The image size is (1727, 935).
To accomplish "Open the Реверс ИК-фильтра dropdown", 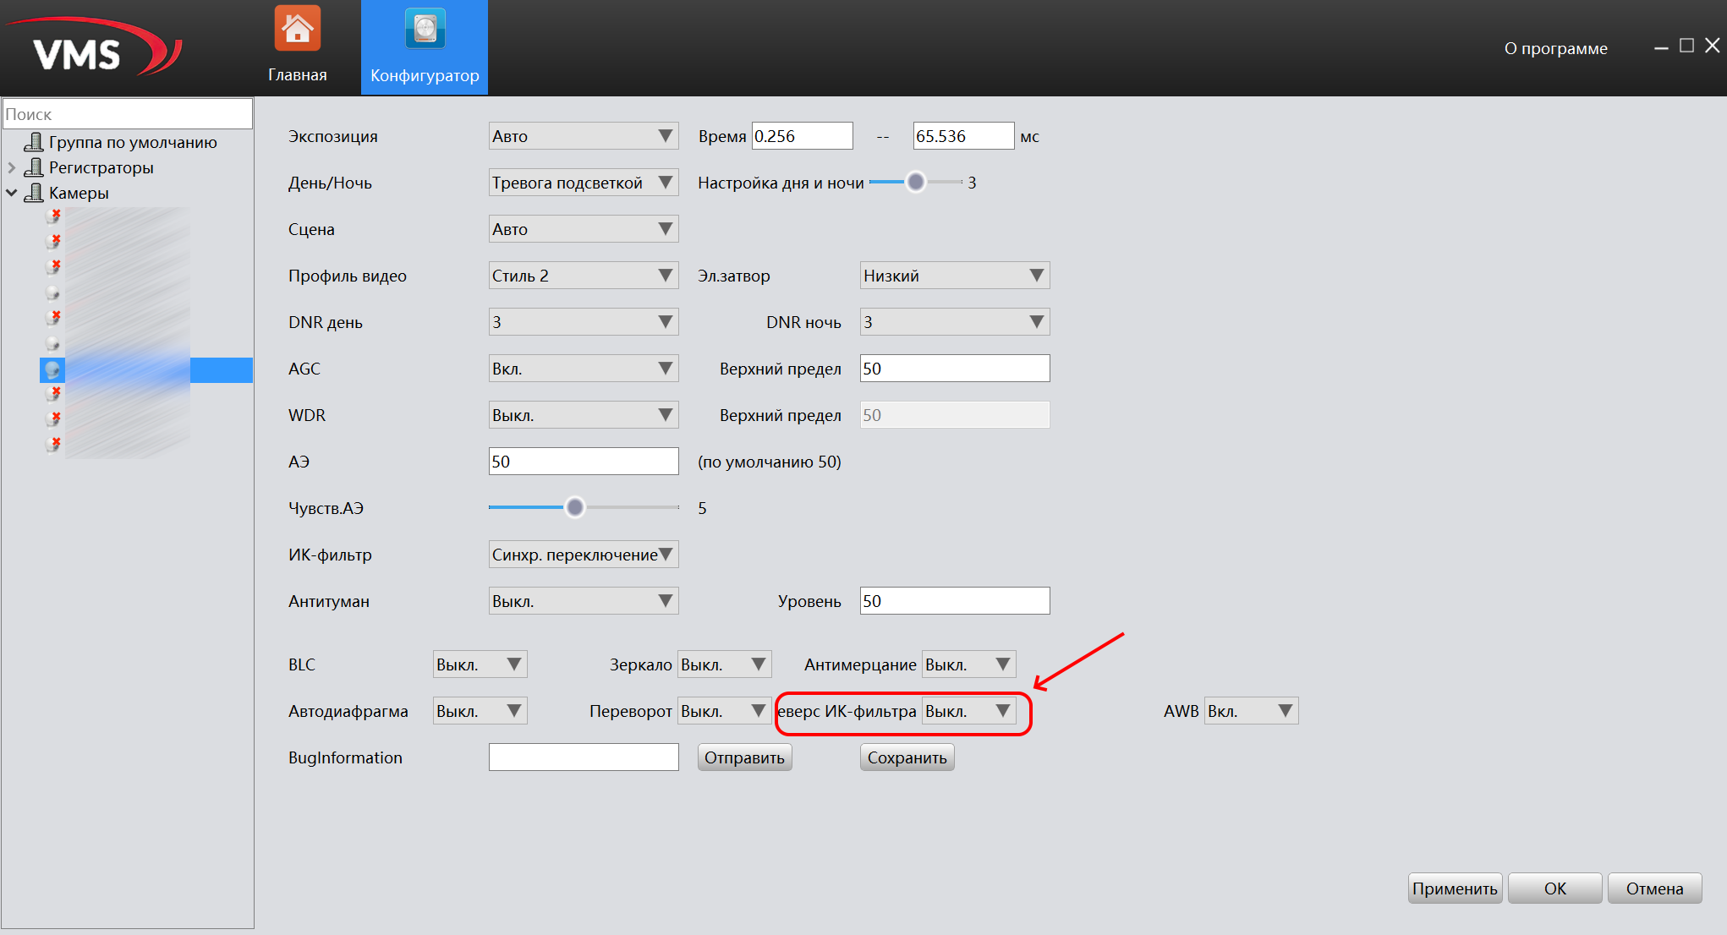I will 968,711.
